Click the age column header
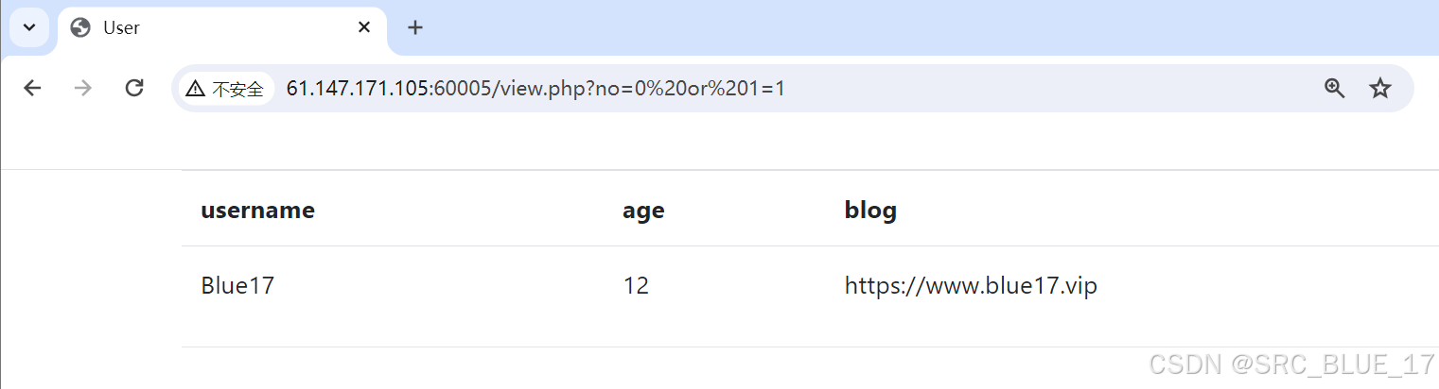 pos(643,211)
